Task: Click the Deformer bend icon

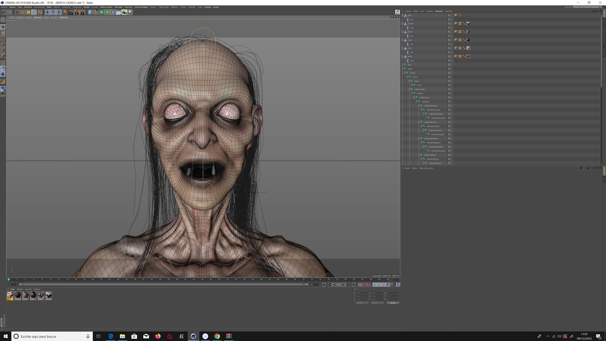Action: click(x=113, y=12)
